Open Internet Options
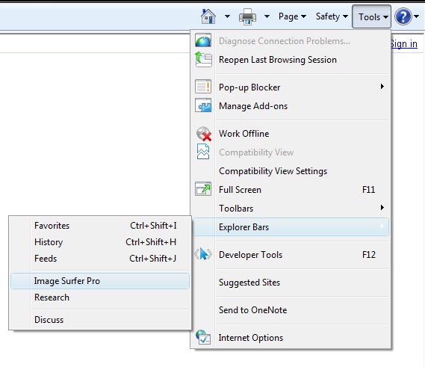The height and width of the screenshot is (367, 425). coord(291,338)
